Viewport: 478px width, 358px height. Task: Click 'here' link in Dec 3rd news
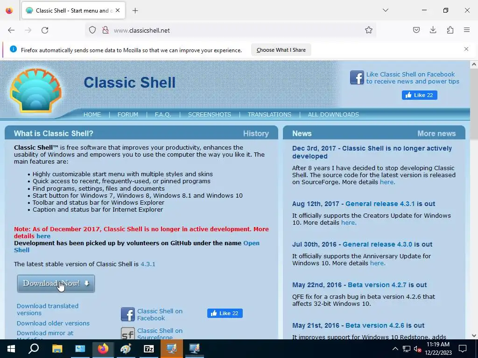tap(387, 182)
